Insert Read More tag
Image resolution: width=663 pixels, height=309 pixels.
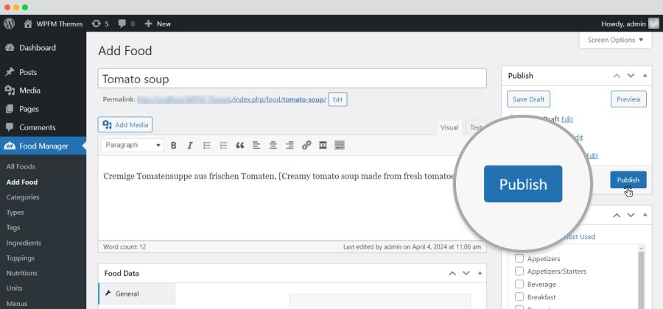coord(323,145)
